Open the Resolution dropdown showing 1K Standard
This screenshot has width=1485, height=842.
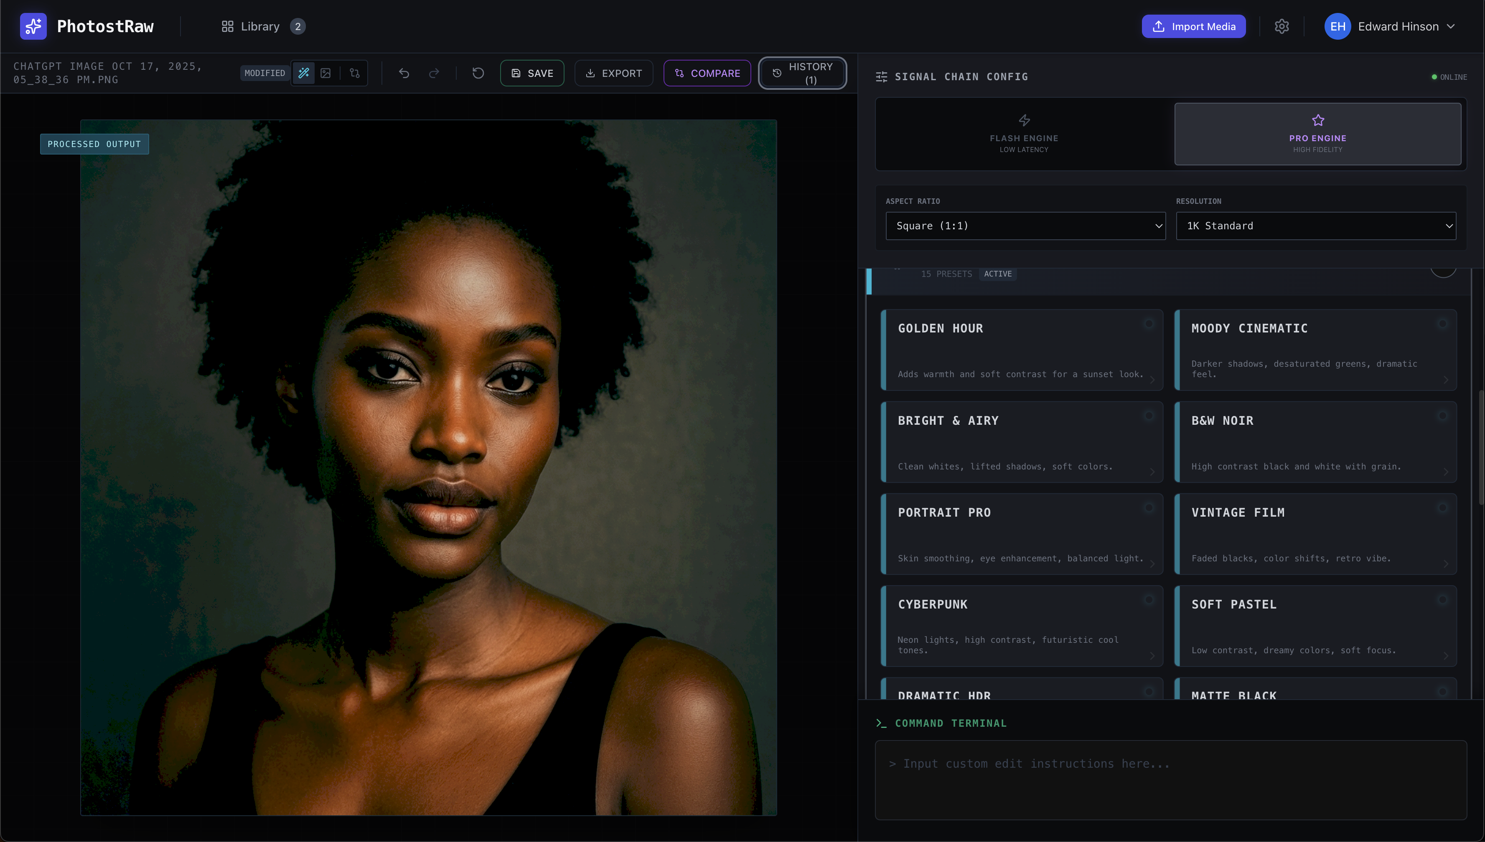coord(1316,226)
